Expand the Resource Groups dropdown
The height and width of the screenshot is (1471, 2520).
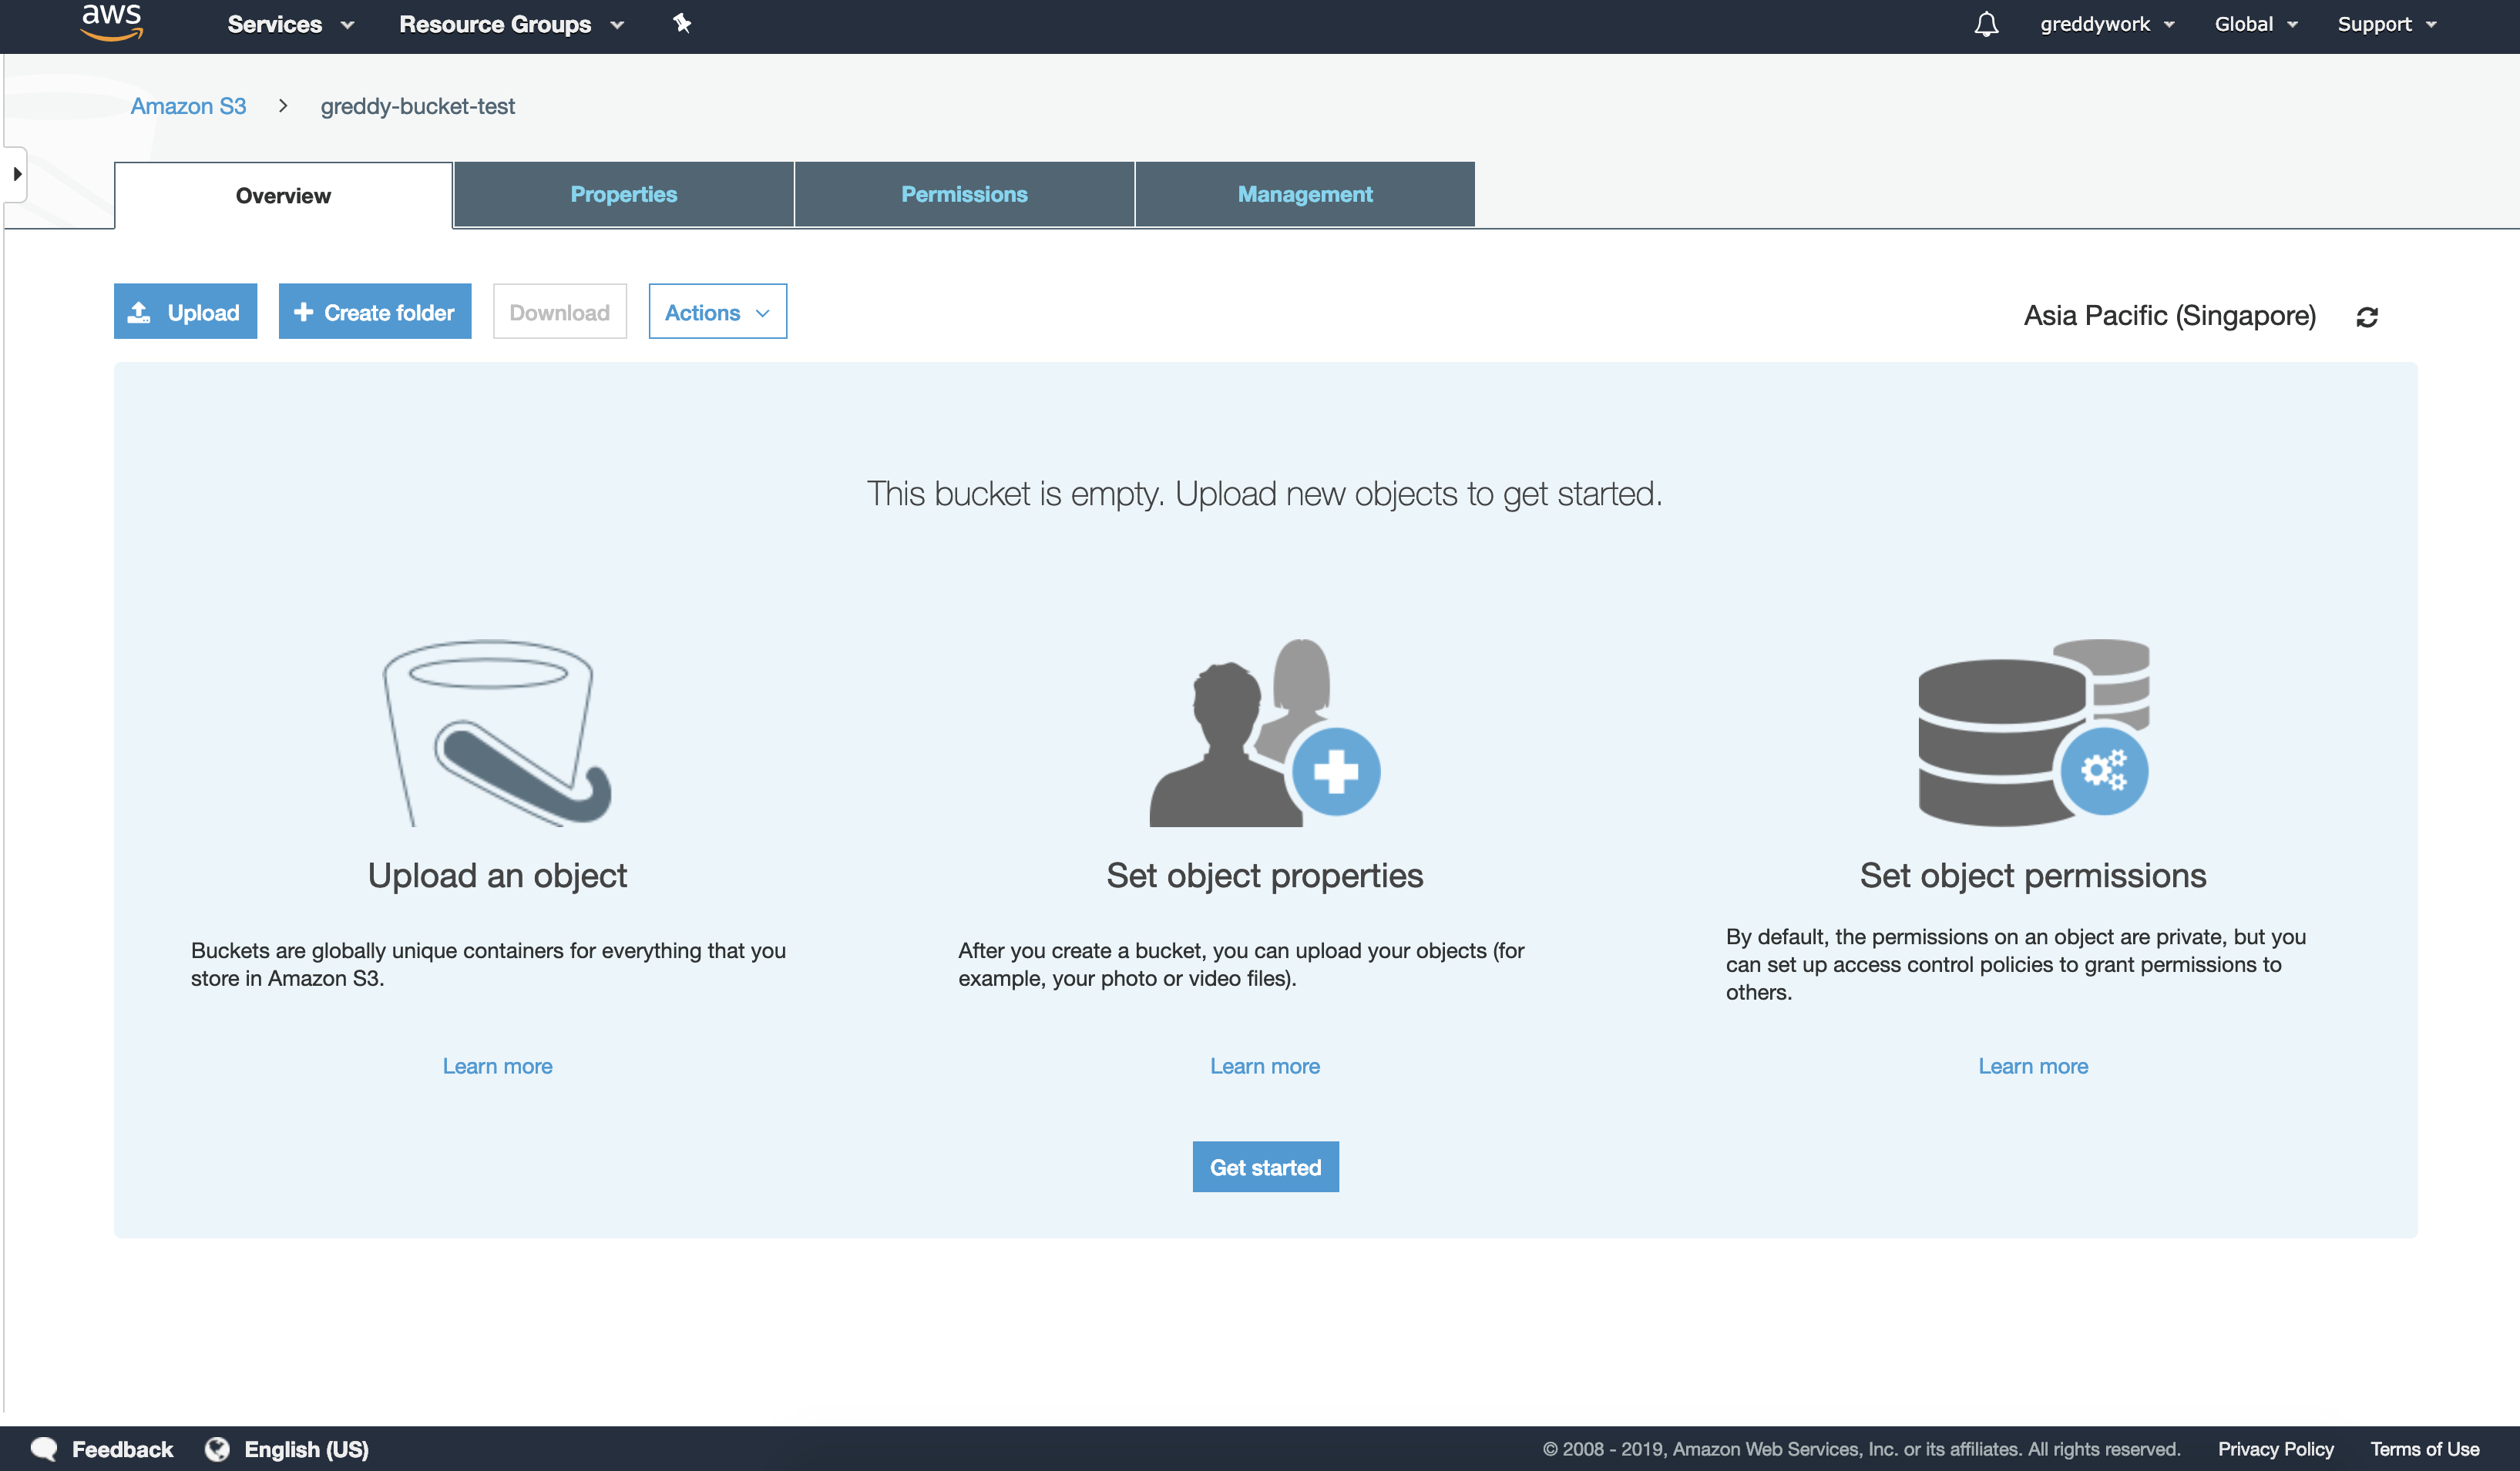click(x=511, y=24)
